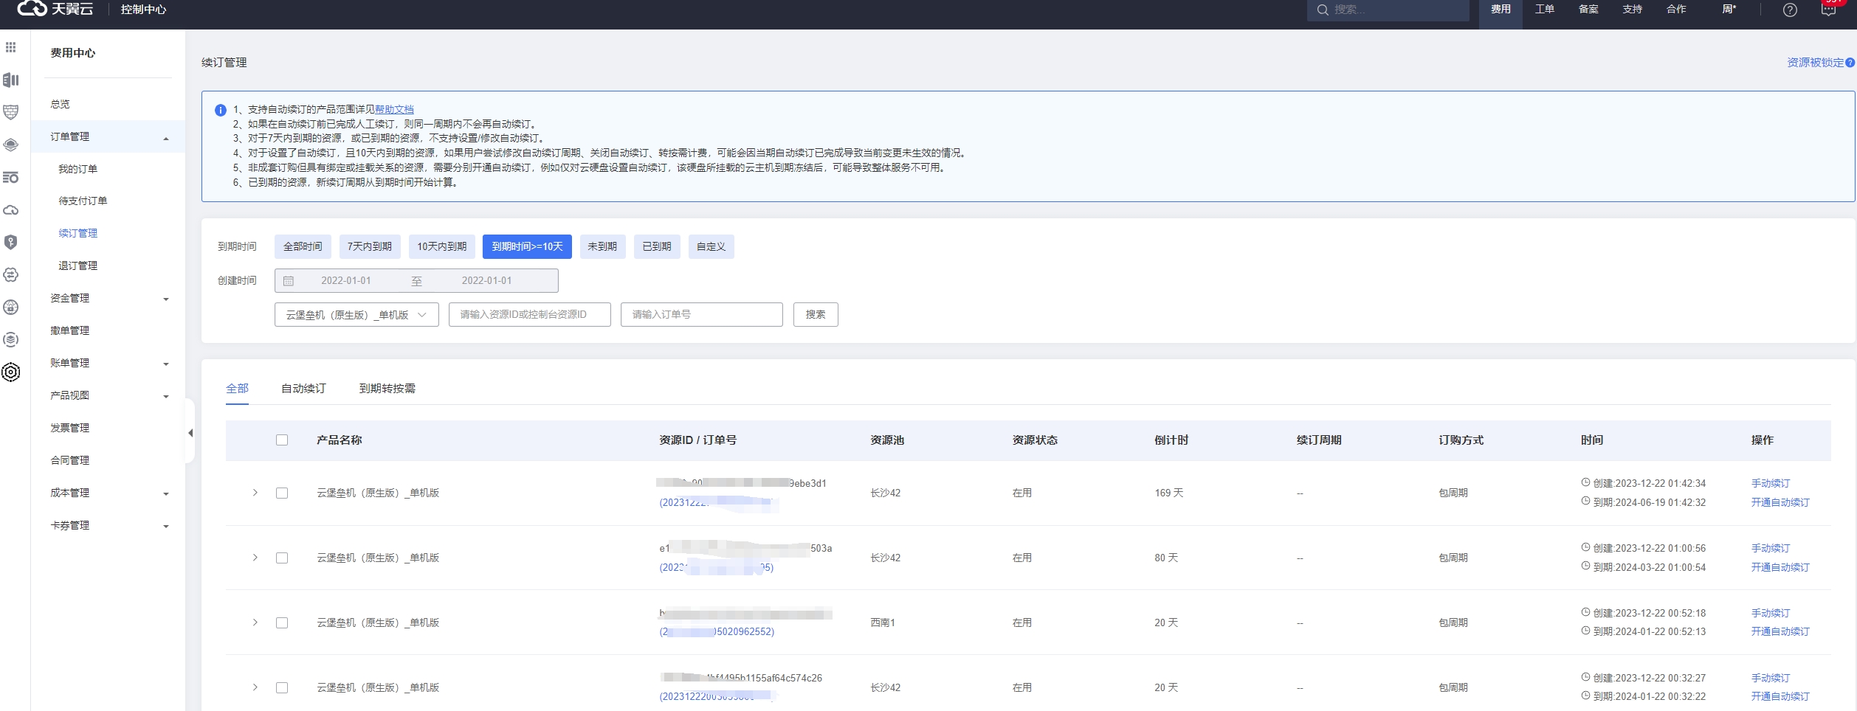Screen dimensions: 1857x711
Task: Tick checkbox for the 169 天 row
Action: [x=282, y=493]
